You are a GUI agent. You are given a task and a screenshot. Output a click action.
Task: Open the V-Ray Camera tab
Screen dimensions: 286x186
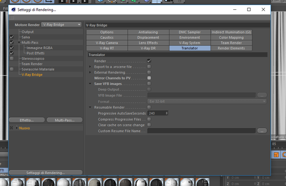pos(107,43)
